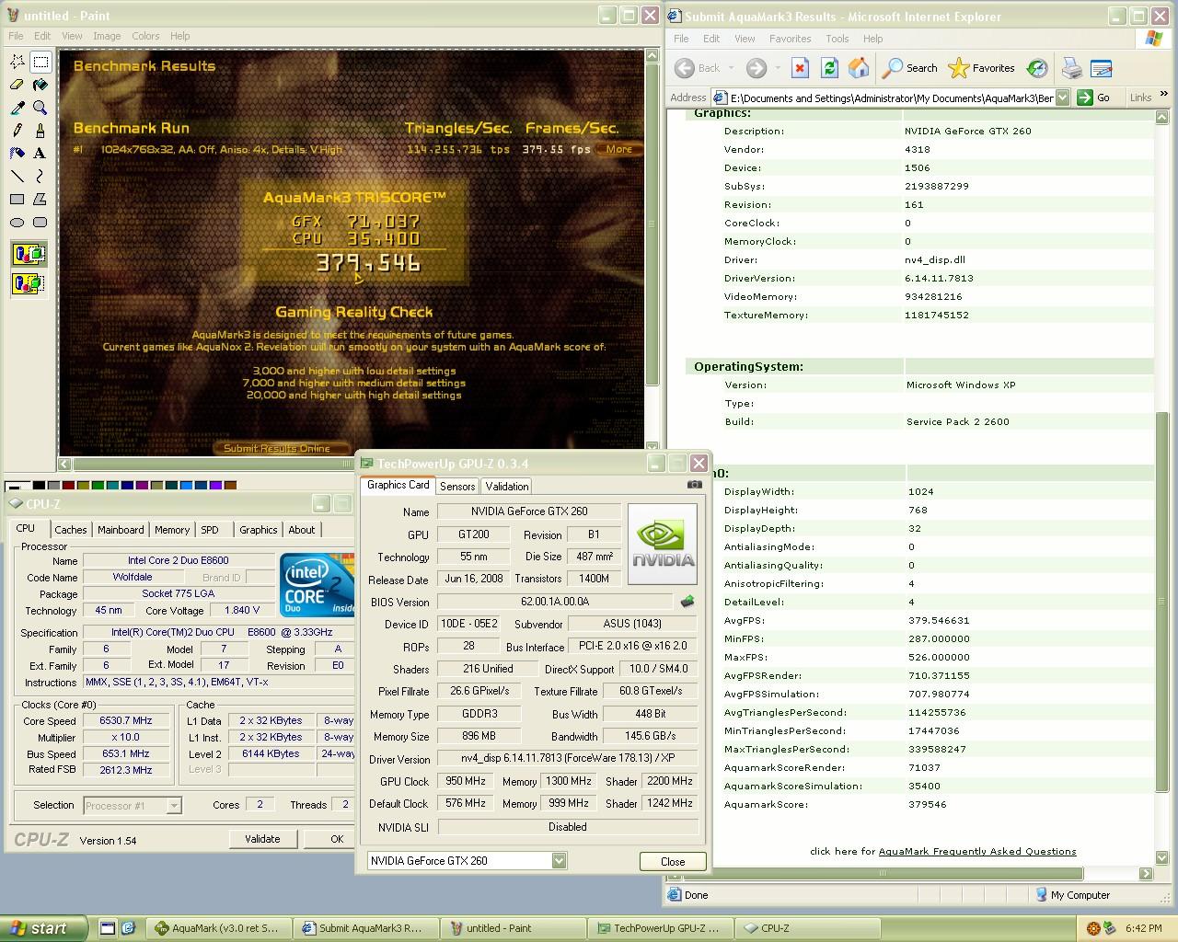This screenshot has width=1178, height=942.
Task: Open AquaMark Frequently Asked Questions link
Action: pos(977,851)
